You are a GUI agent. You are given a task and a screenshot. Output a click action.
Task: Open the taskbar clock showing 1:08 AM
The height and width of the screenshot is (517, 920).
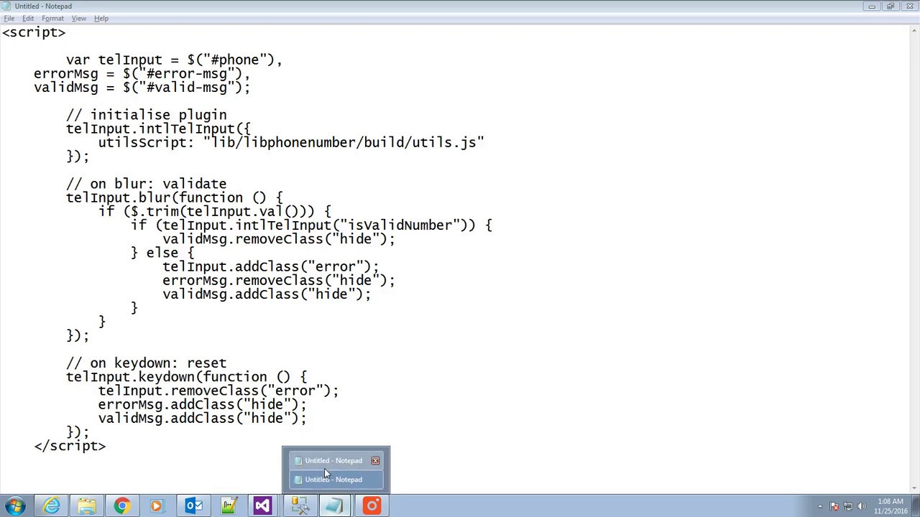point(889,506)
